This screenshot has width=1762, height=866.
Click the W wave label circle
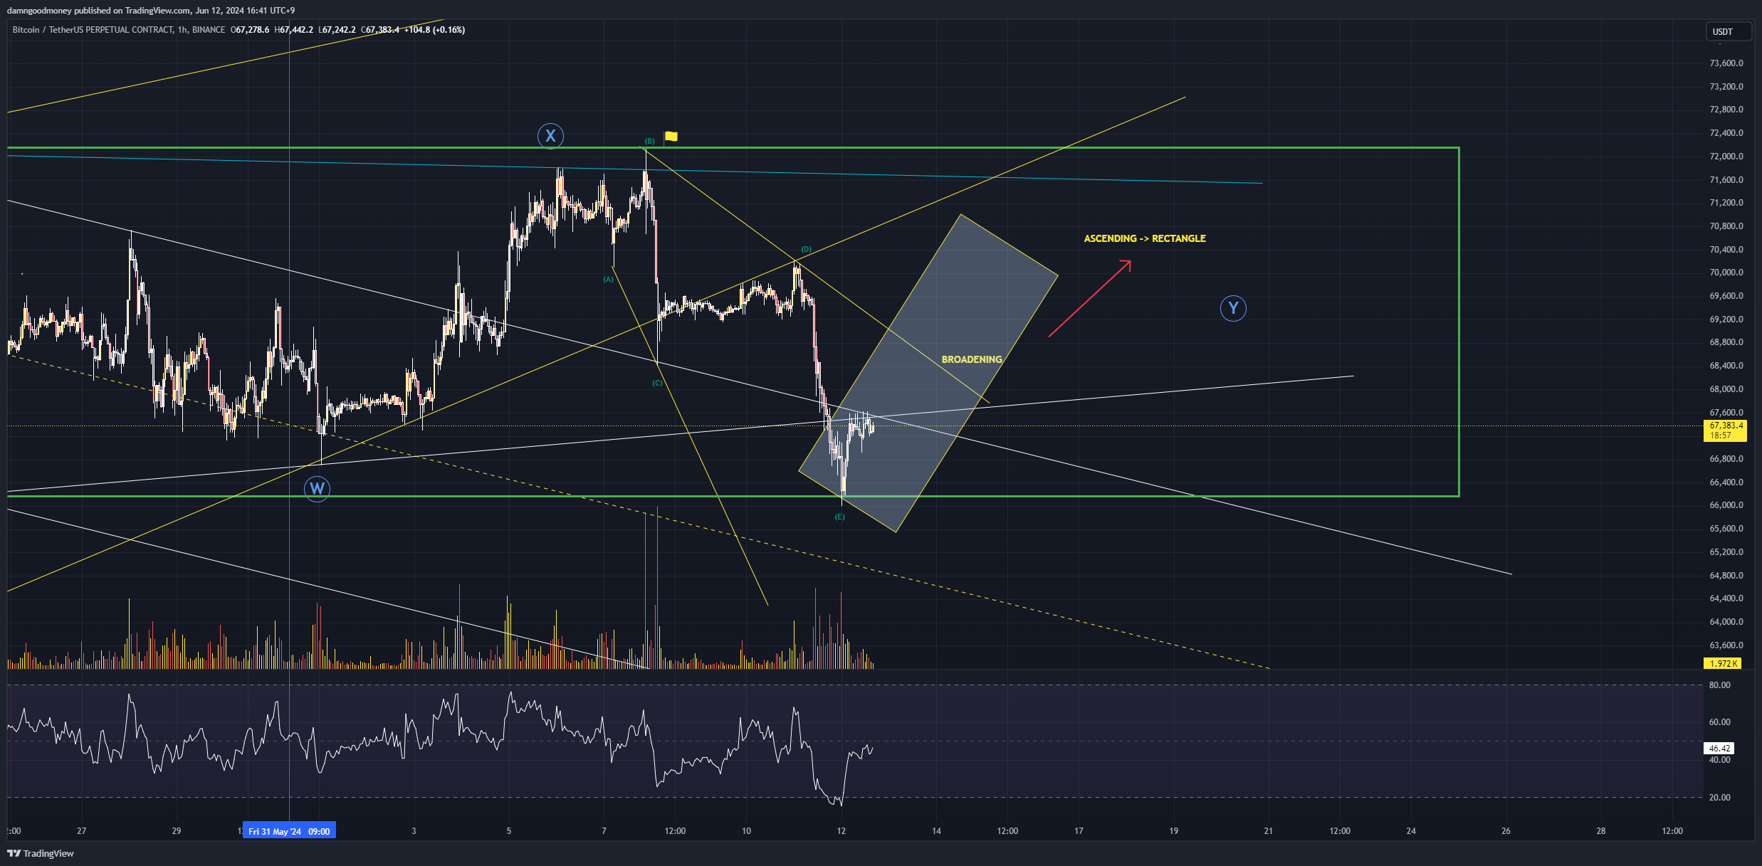(317, 489)
